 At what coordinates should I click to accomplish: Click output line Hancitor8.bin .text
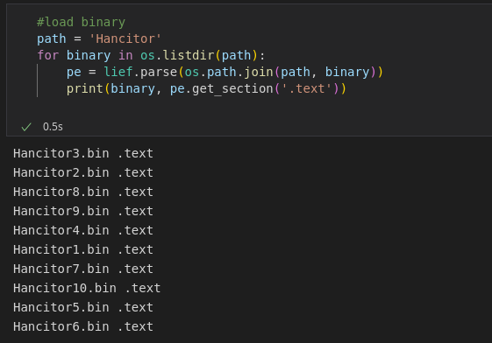point(83,192)
